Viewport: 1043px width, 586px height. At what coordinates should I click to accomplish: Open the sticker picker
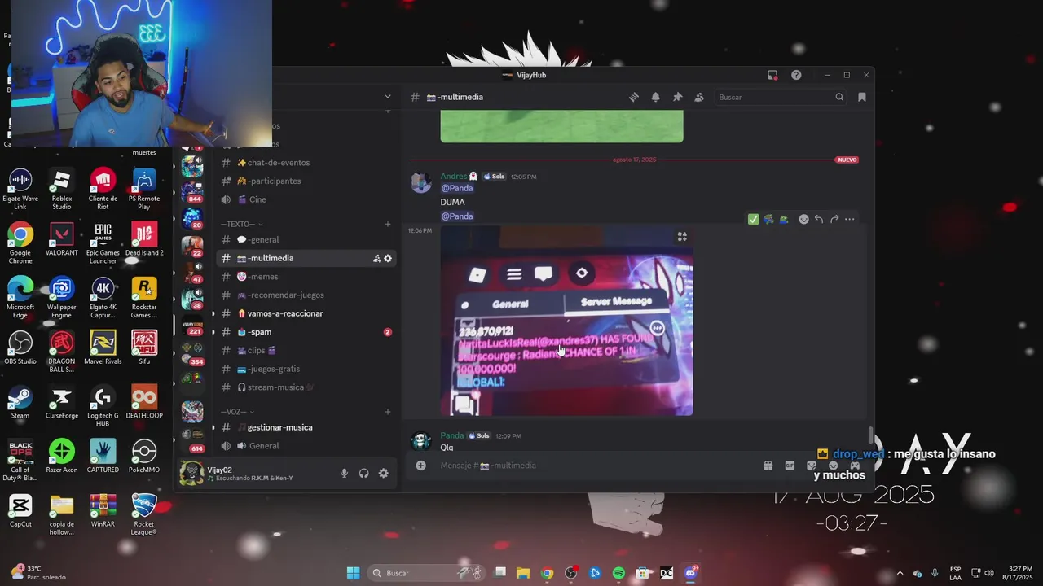coord(812,466)
